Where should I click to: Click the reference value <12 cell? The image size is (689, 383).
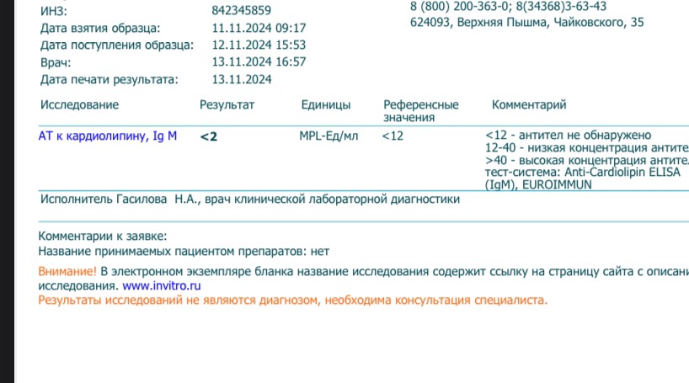click(x=393, y=136)
